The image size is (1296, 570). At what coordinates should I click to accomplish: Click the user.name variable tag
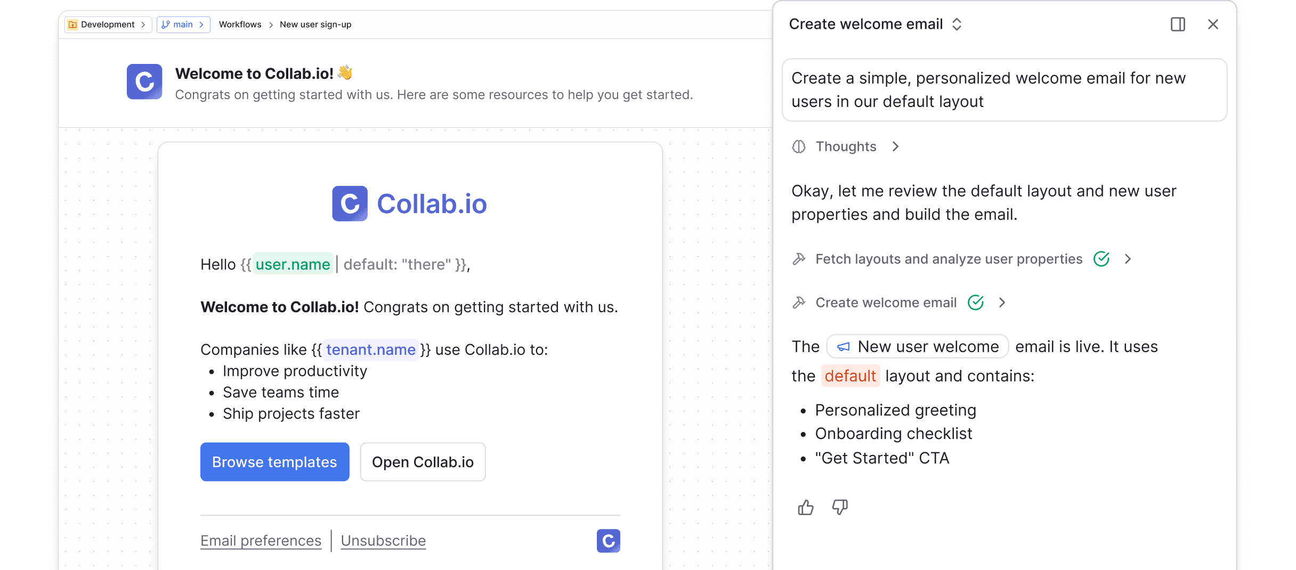[x=293, y=264]
